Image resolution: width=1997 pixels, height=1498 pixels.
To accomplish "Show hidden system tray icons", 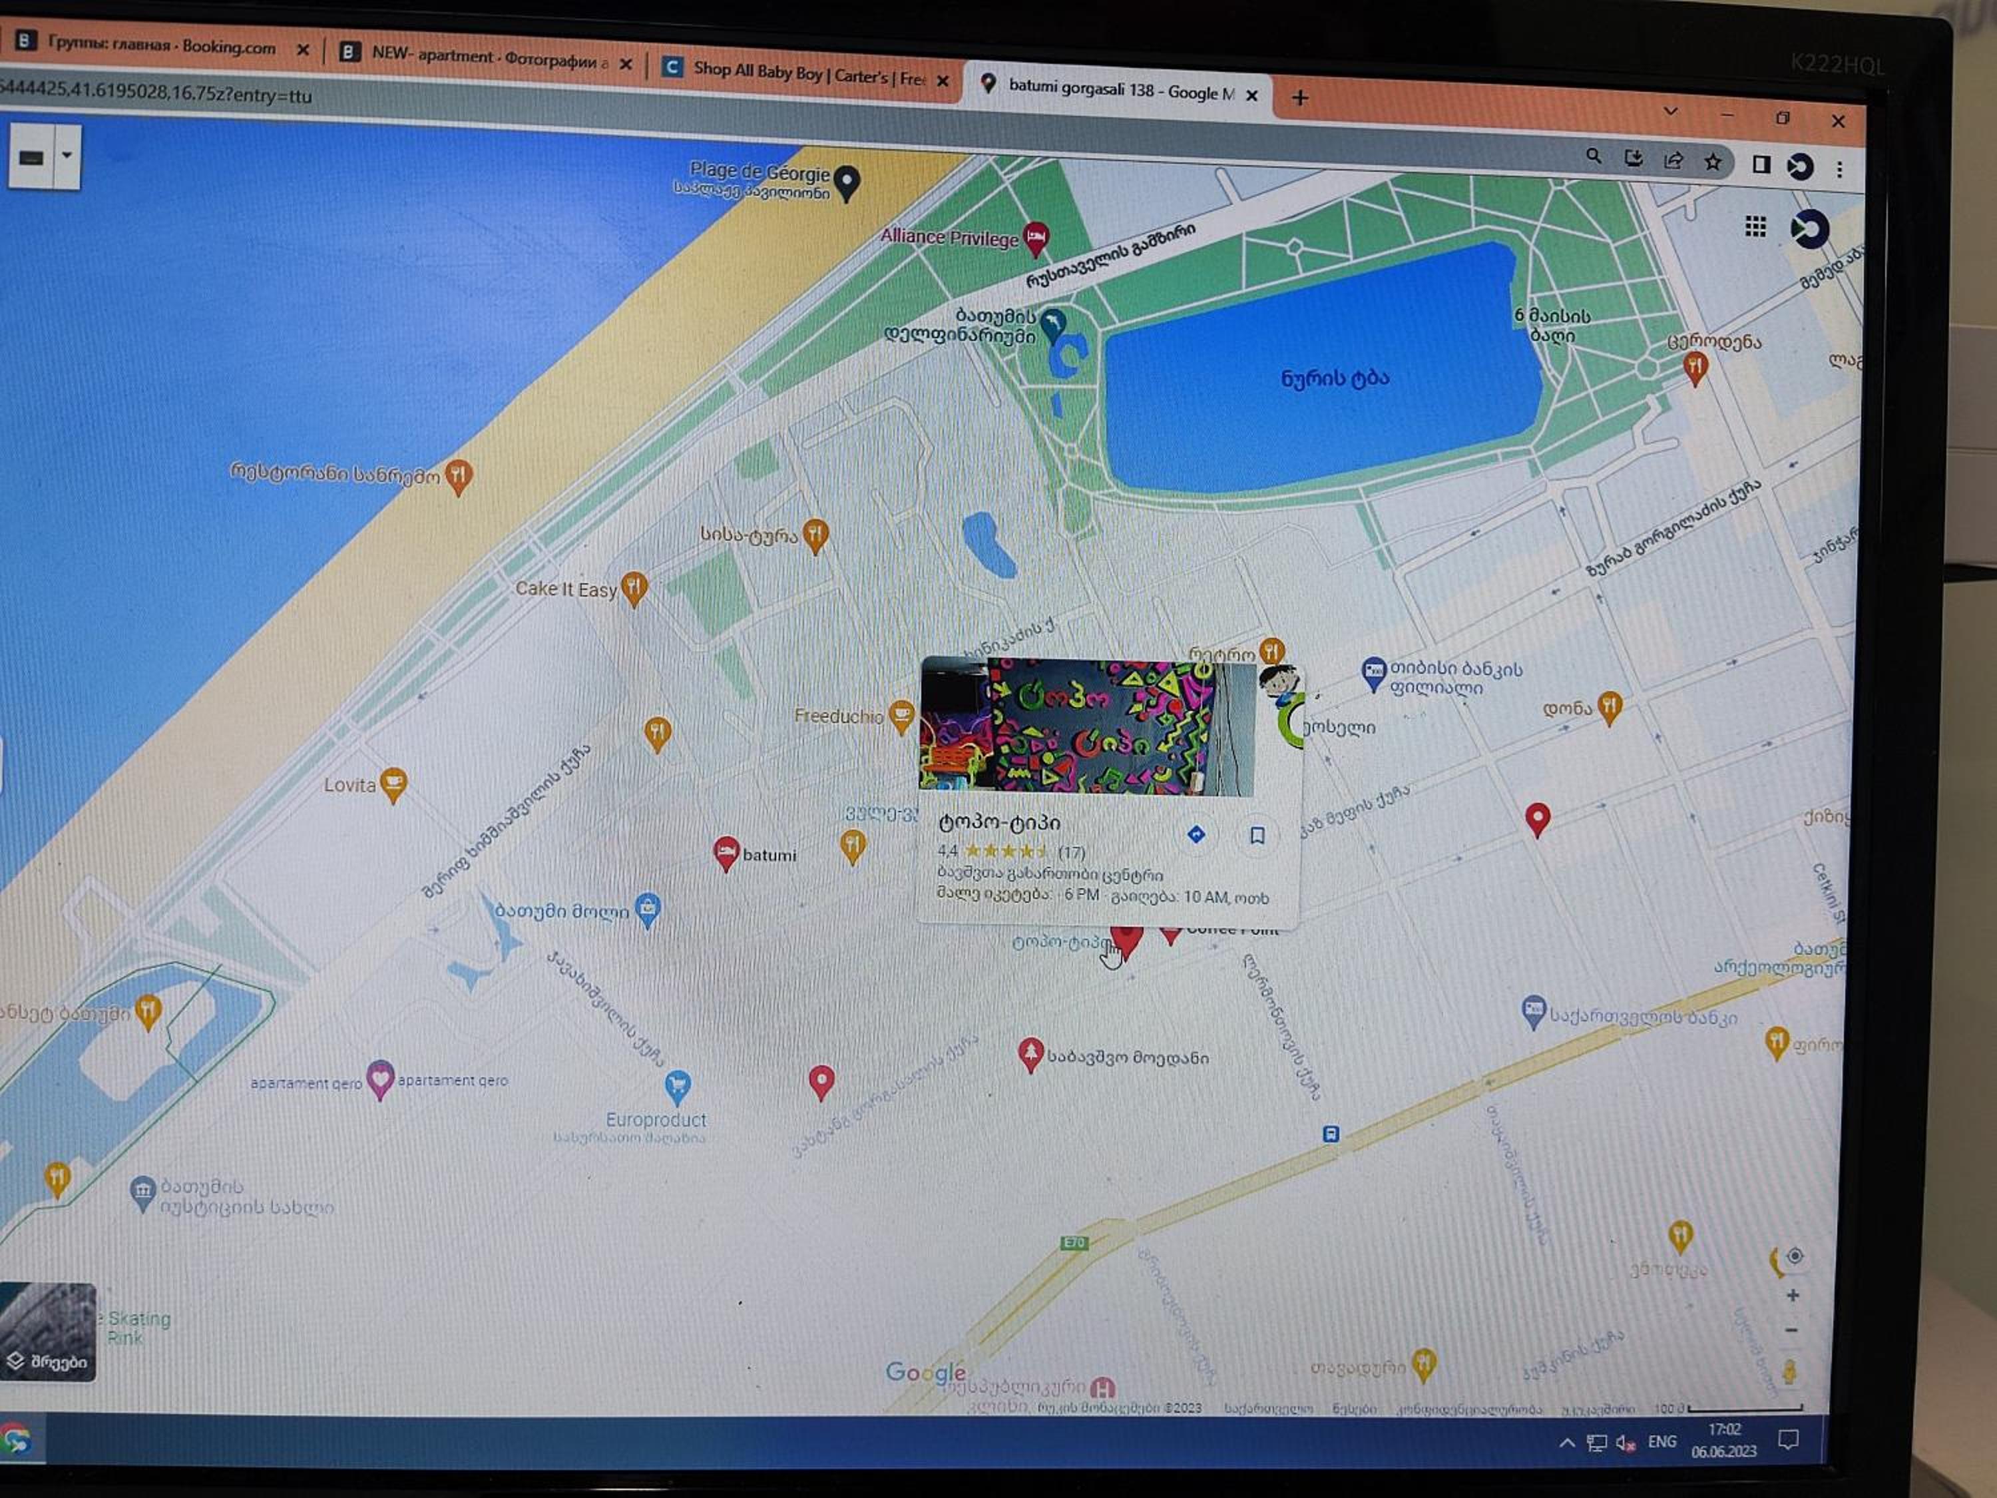I will pyautogui.click(x=1567, y=1443).
